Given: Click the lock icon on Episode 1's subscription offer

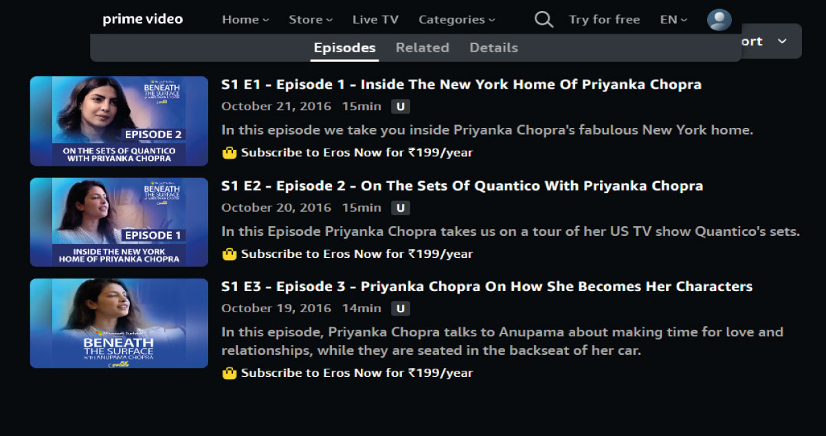Looking at the screenshot, I should (230, 152).
